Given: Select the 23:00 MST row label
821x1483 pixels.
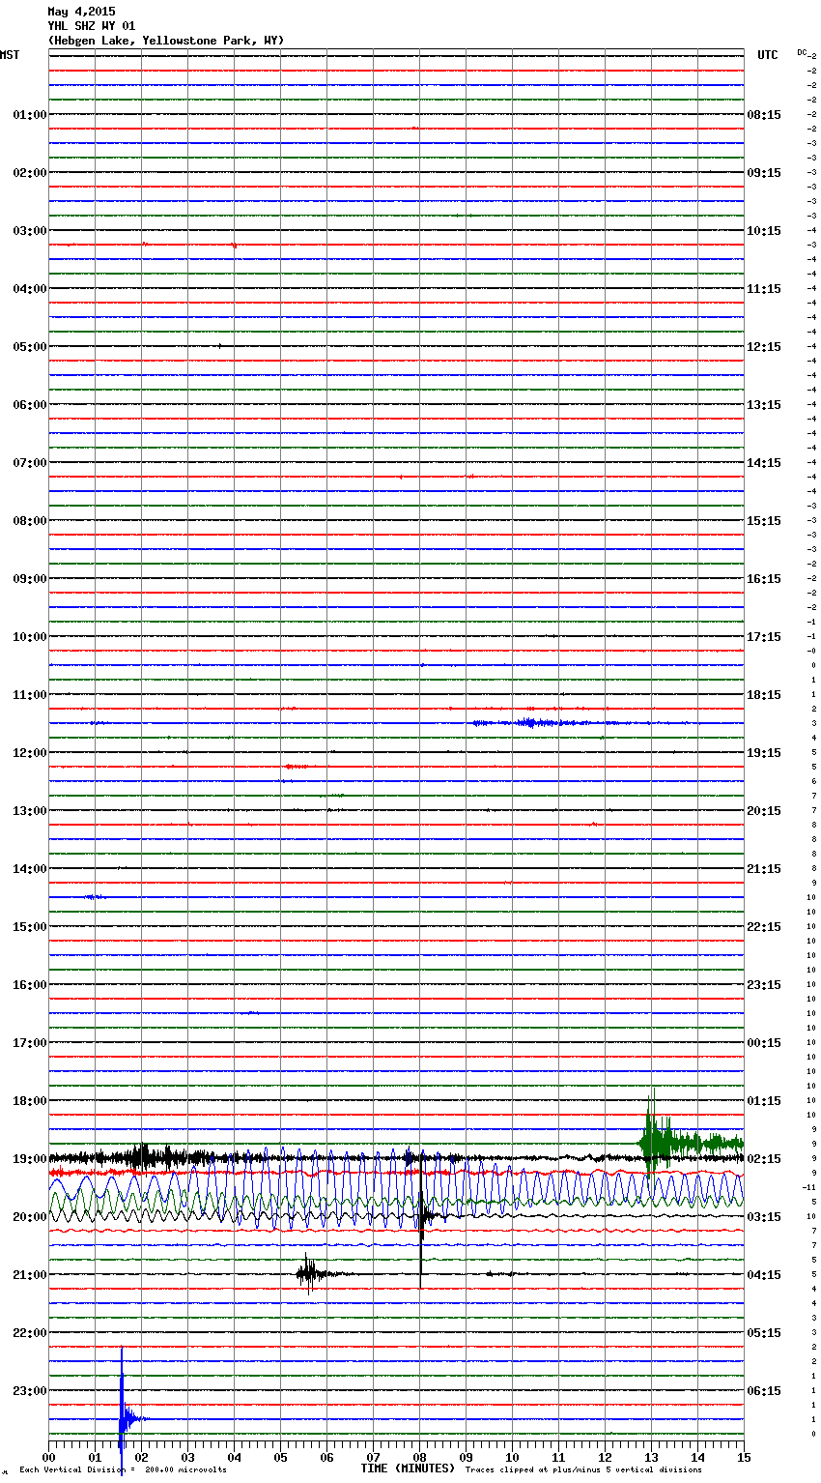Looking at the screenshot, I should point(30,1391).
